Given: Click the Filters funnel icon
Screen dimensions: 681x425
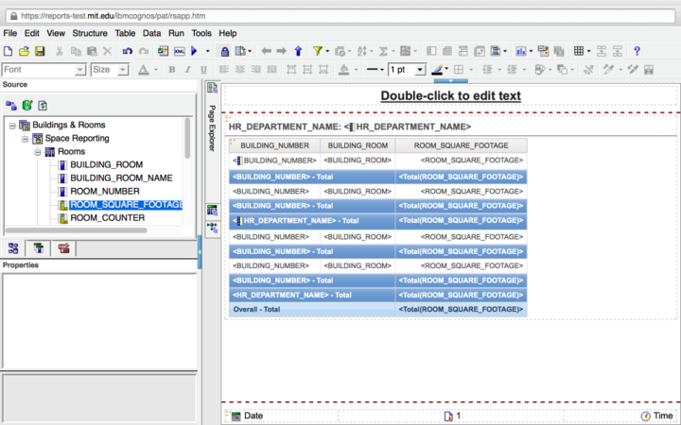Looking at the screenshot, I should click(318, 51).
